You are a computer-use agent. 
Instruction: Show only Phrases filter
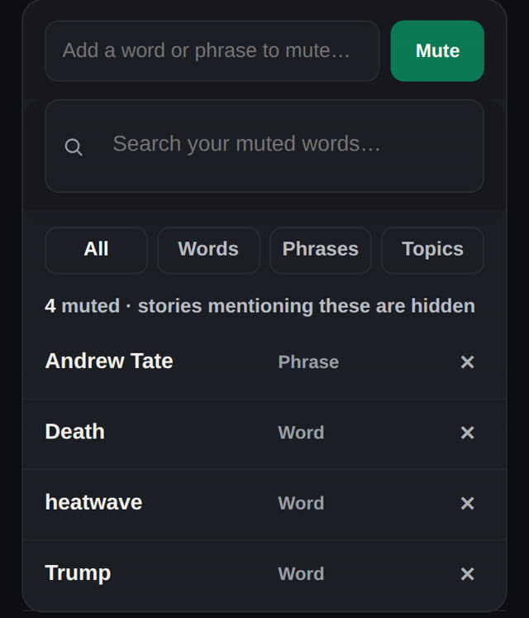(x=321, y=250)
